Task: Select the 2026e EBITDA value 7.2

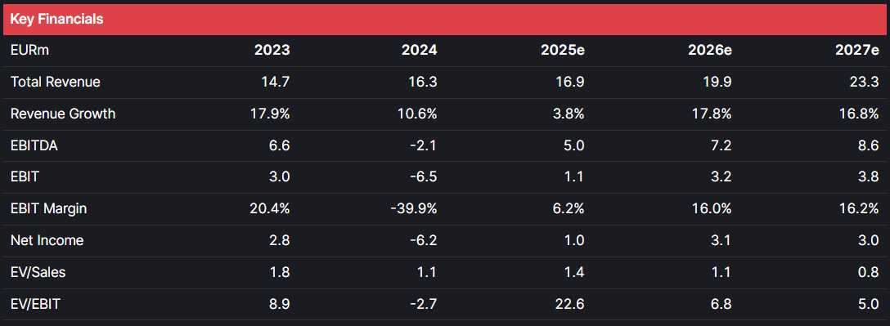Action: (722, 145)
